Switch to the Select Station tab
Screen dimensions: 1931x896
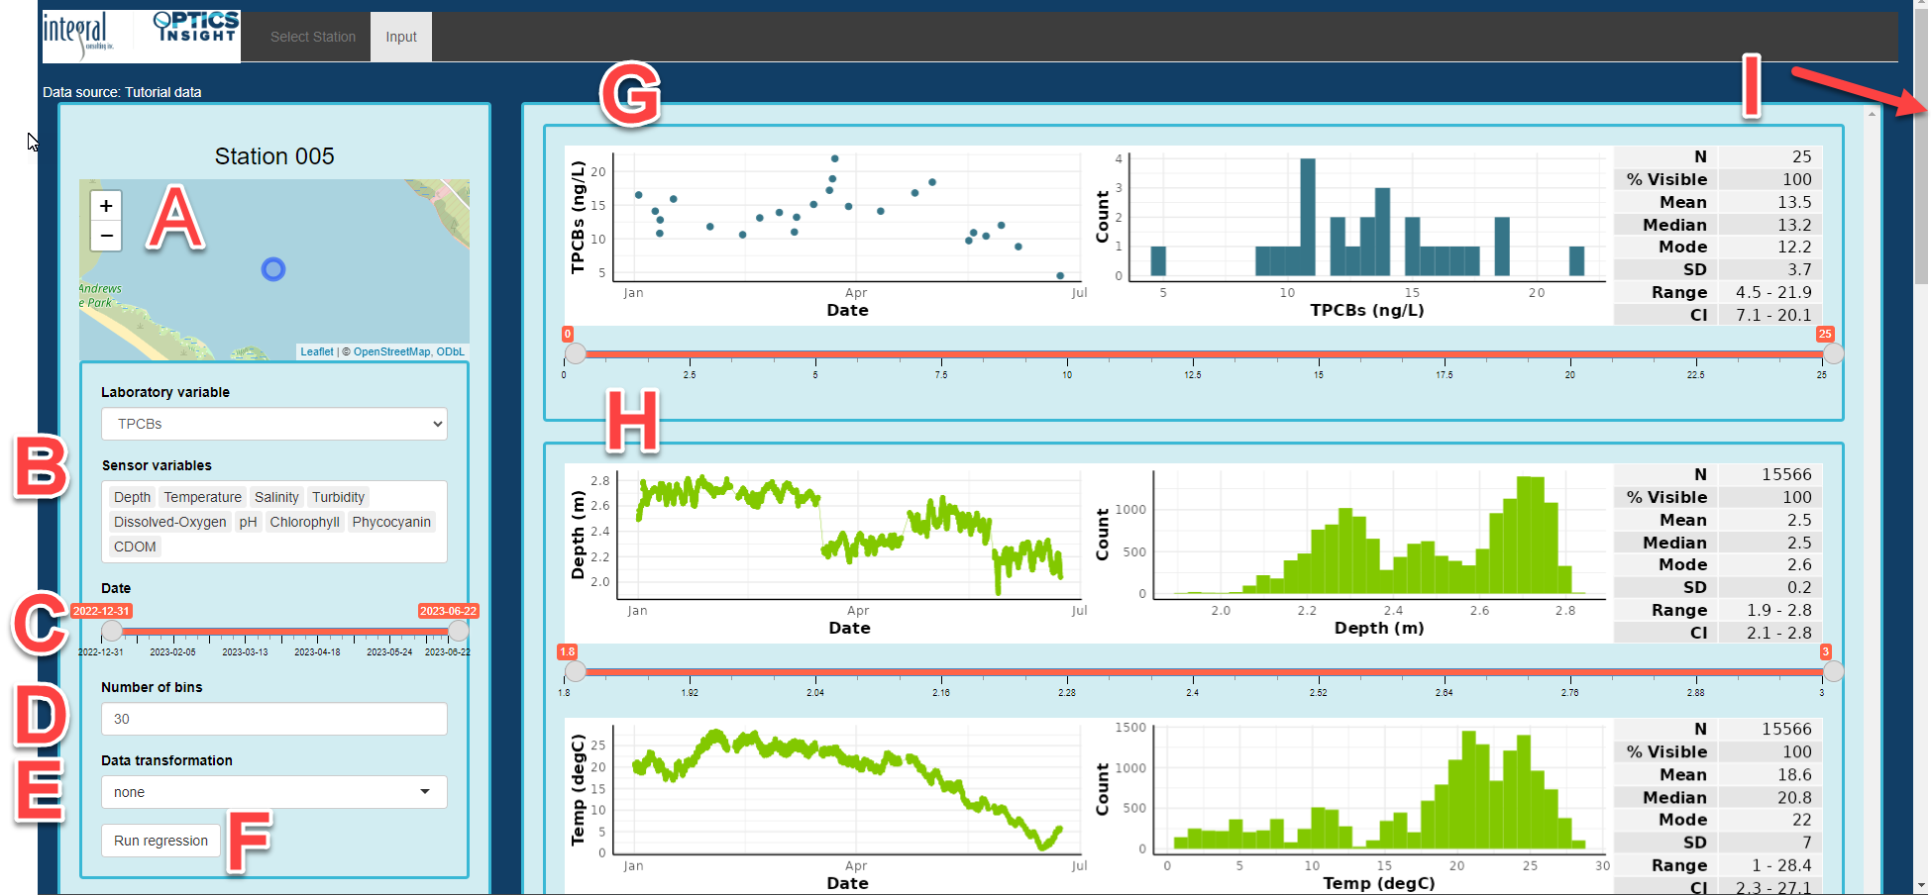tap(312, 37)
